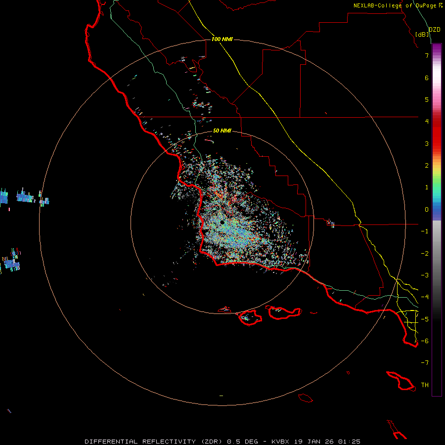
Task: Pick the red segment of ZDR color bar
Action: click(437, 133)
